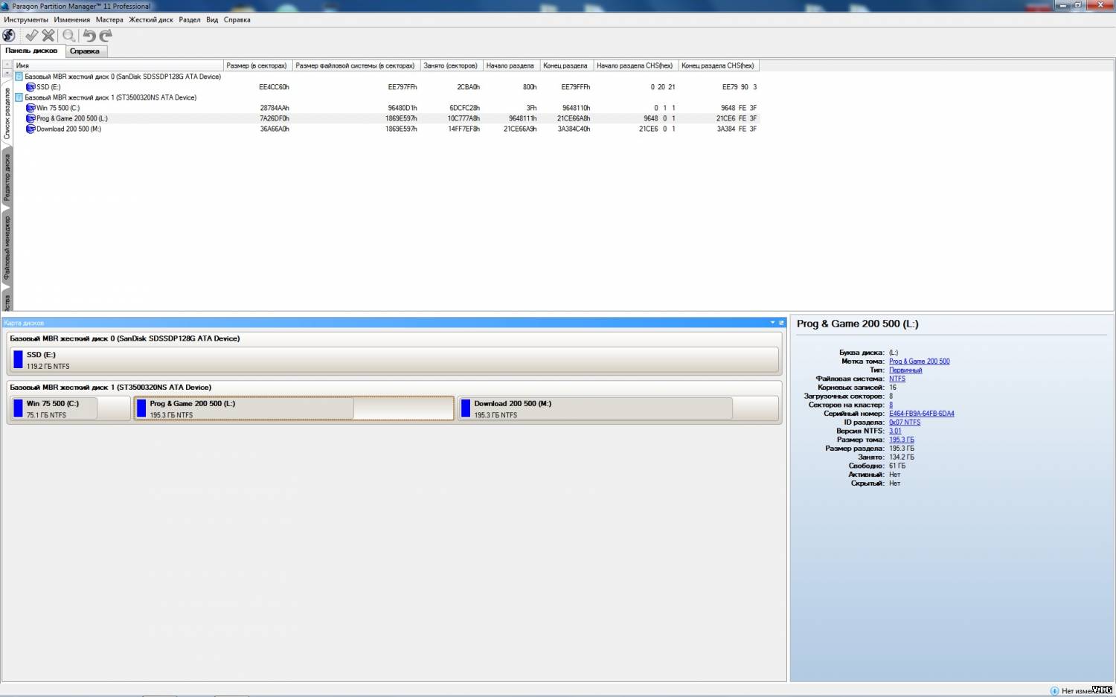1116x697 pixels.
Task: Click the used sectors value 14FF7EF8h
Action: pos(464,129)
